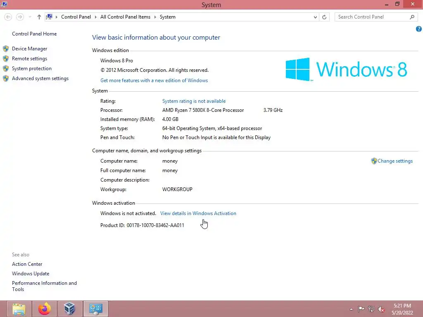Select Control Panel in the breadcrumb
Image resolution: width=423 pixels, height=317 pixels.
(x=76, y=17)
